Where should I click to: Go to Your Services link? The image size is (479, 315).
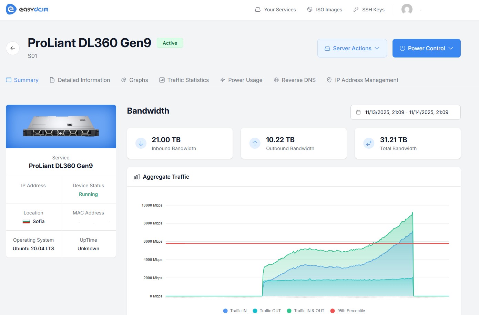pyautogui.click(x=275, y=10)
